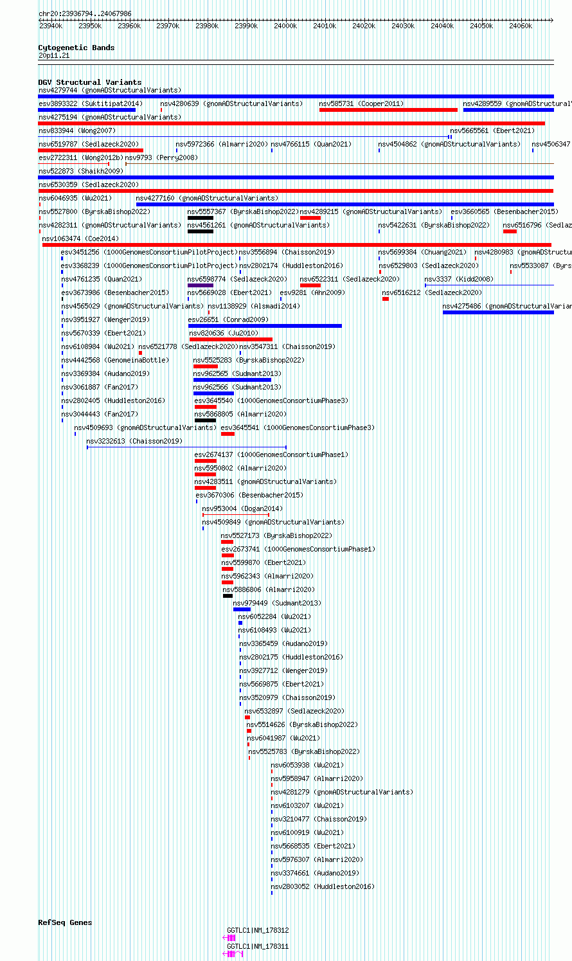Screen dimensions: 572x961
Task: Open nsv6046935 (Wu2021) variant
Action: pos(75,198)
